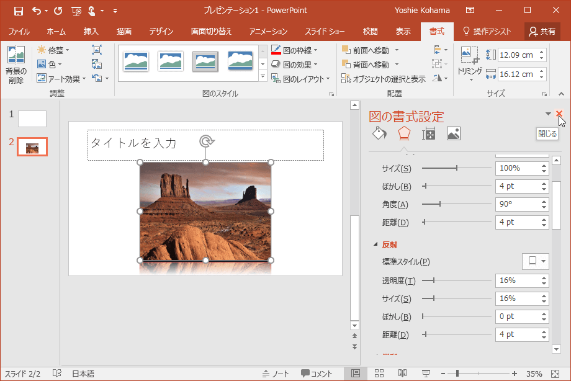Open the Size & Properties pane icon
Image resolution: width=571 pixels, height=381 pixels.
click(x=429, y=133)
